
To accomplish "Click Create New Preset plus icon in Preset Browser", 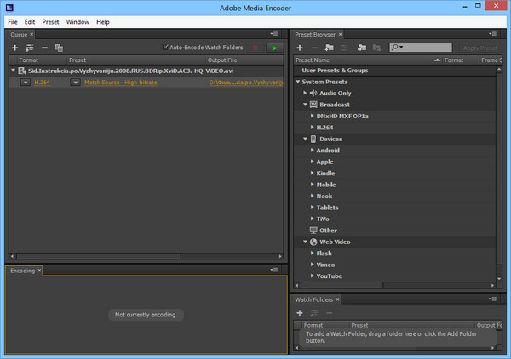I will click(300, 48).
